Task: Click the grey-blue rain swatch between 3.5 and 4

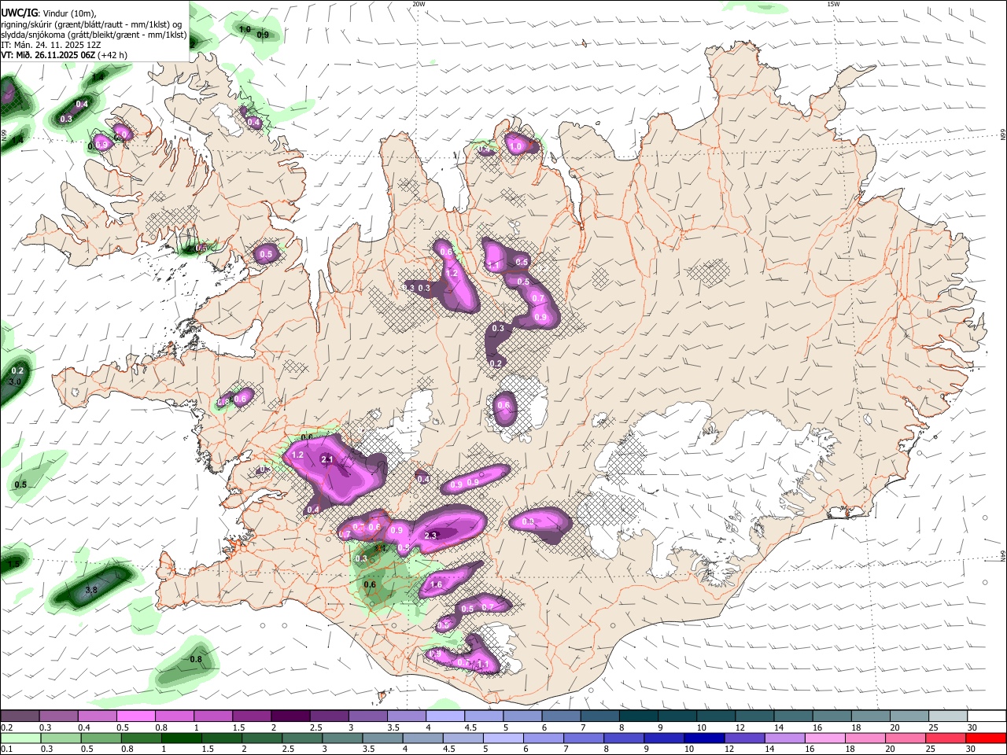Action: [x=383, y=738]
